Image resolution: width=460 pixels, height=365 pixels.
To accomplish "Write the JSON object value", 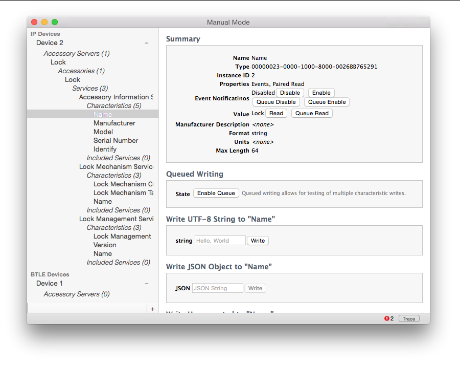I will 255,288.
